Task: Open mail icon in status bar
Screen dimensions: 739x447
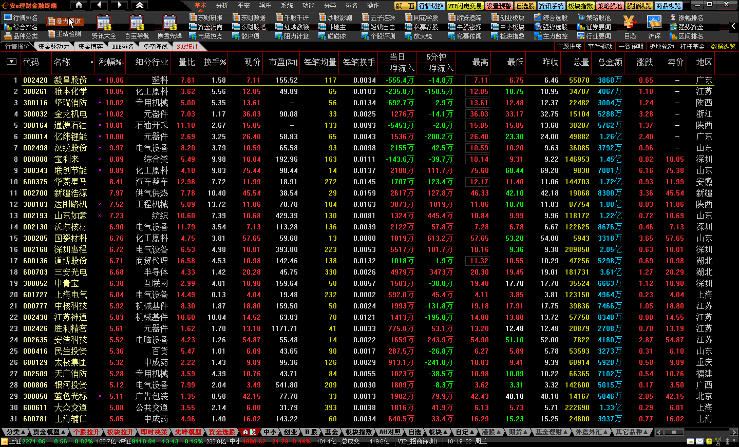Action: (x=700, y=441)
